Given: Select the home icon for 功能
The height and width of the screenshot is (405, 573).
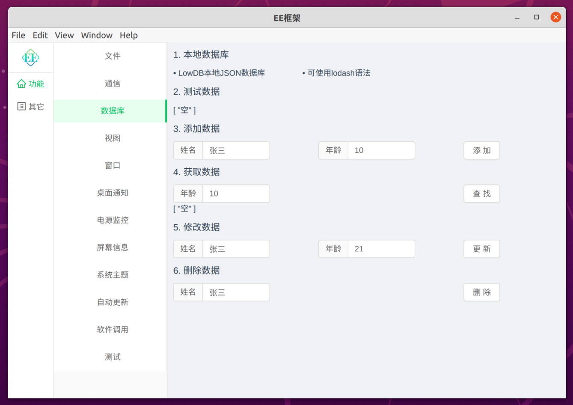Looking at the screenshot, I should coord(21,84).
